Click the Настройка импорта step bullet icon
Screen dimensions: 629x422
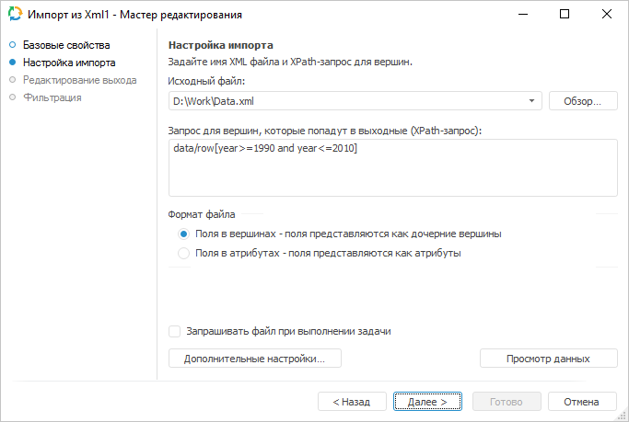13,63
